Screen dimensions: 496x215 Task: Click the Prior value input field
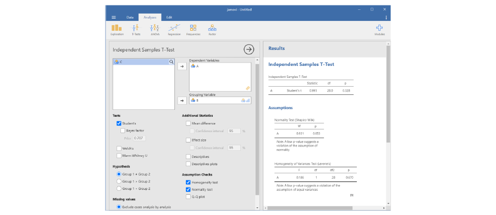[x=139, y=138]
